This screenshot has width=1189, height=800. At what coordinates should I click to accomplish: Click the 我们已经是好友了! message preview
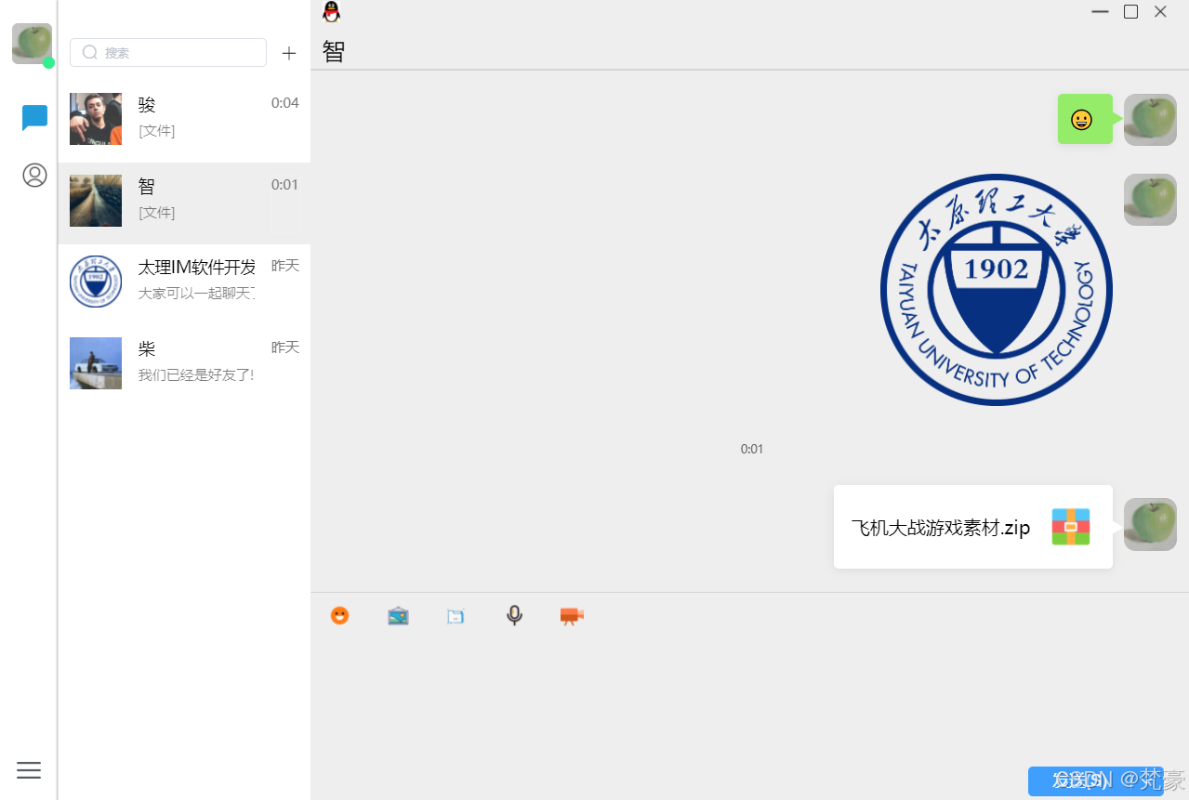tap(196, 375)
